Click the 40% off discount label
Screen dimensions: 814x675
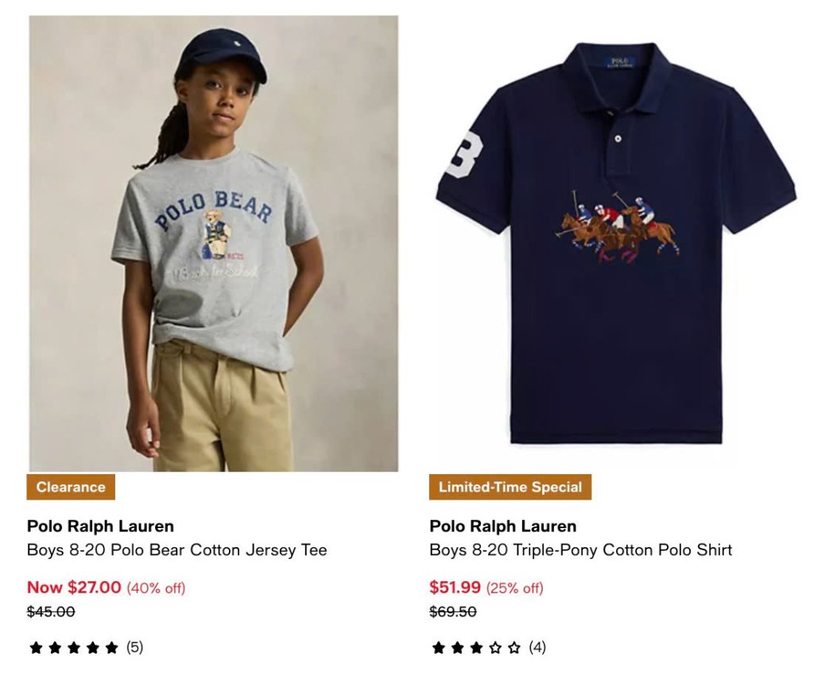[156, 588]
